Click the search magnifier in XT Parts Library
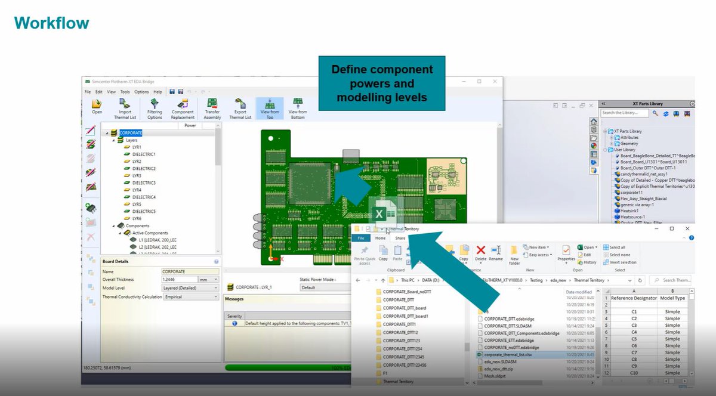Screen dimensions: 716x396 655,113
